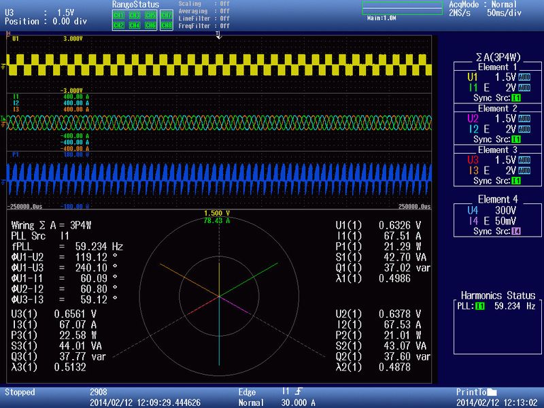Click the CH1 range status indicator

pyautogui.click(x=118, y=15)
